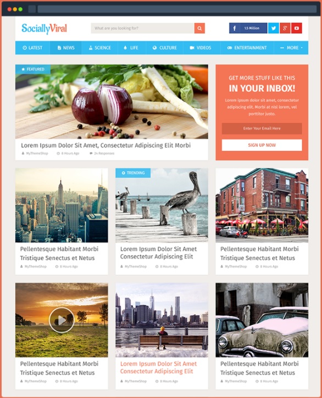Image resolution: width=322 pixels, height=398 pixels.
Task: Focus the 'What are you looking for?' search box
Action: click(143, 28)
